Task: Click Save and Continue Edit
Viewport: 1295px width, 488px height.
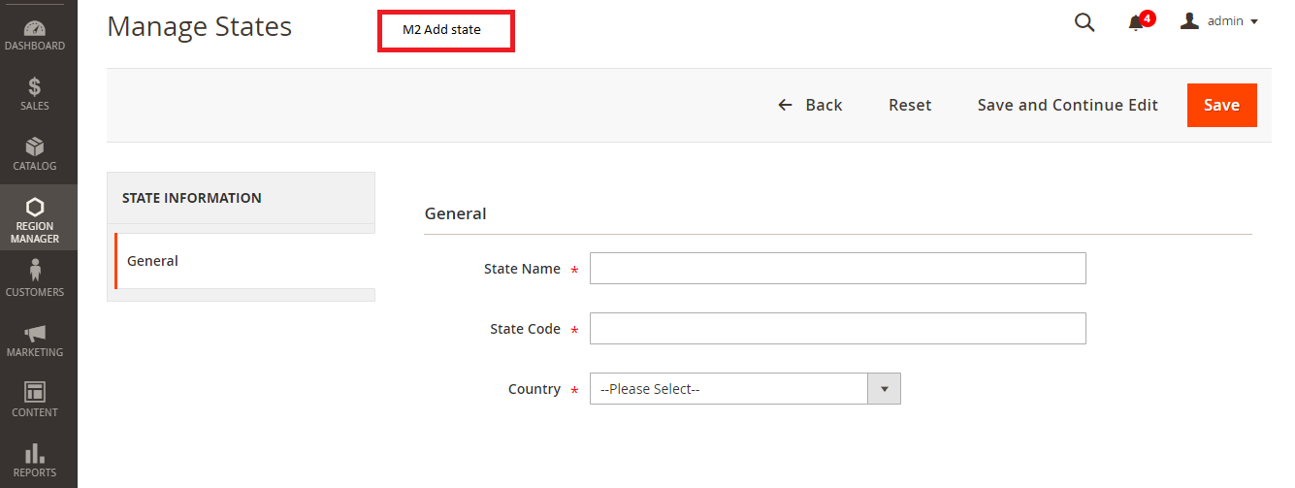Action: click(x=1067, y=105)
